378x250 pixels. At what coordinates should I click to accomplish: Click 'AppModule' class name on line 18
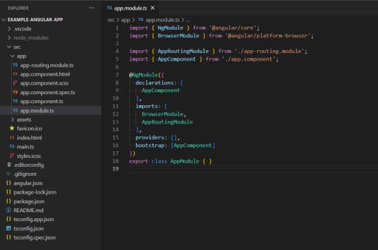click(x=185, y=161)
